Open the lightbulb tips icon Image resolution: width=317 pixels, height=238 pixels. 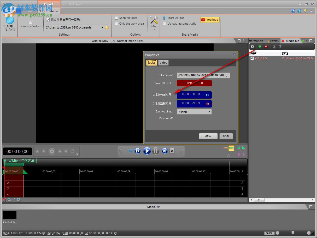(305, 11)
